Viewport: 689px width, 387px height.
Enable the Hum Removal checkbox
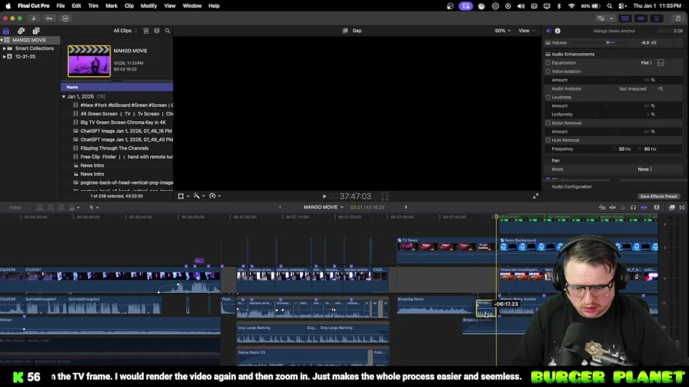pos(548,140)
